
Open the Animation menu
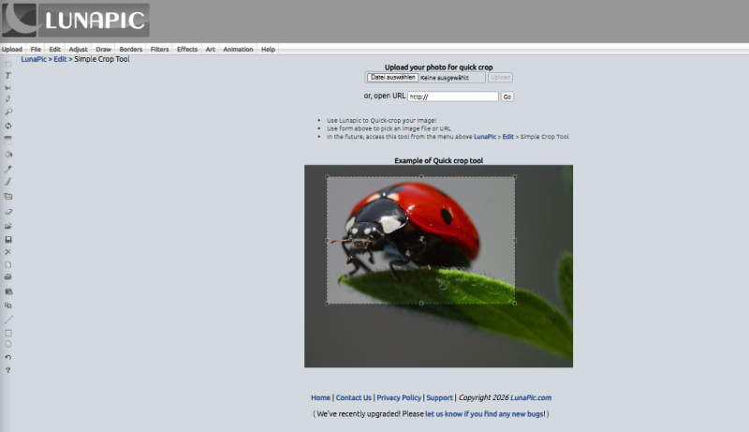coord(238,50)
